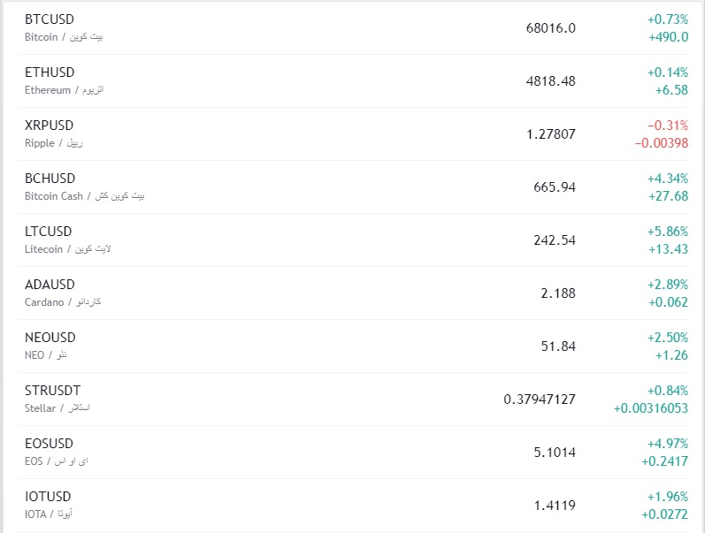This screenshot has width=705, height=533.
Task: Click Ethereum price 4818.48
Action: click(x=550, y=81)
